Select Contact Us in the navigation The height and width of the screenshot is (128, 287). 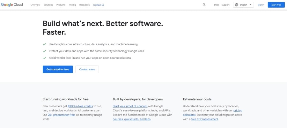(x=99, y=5)
